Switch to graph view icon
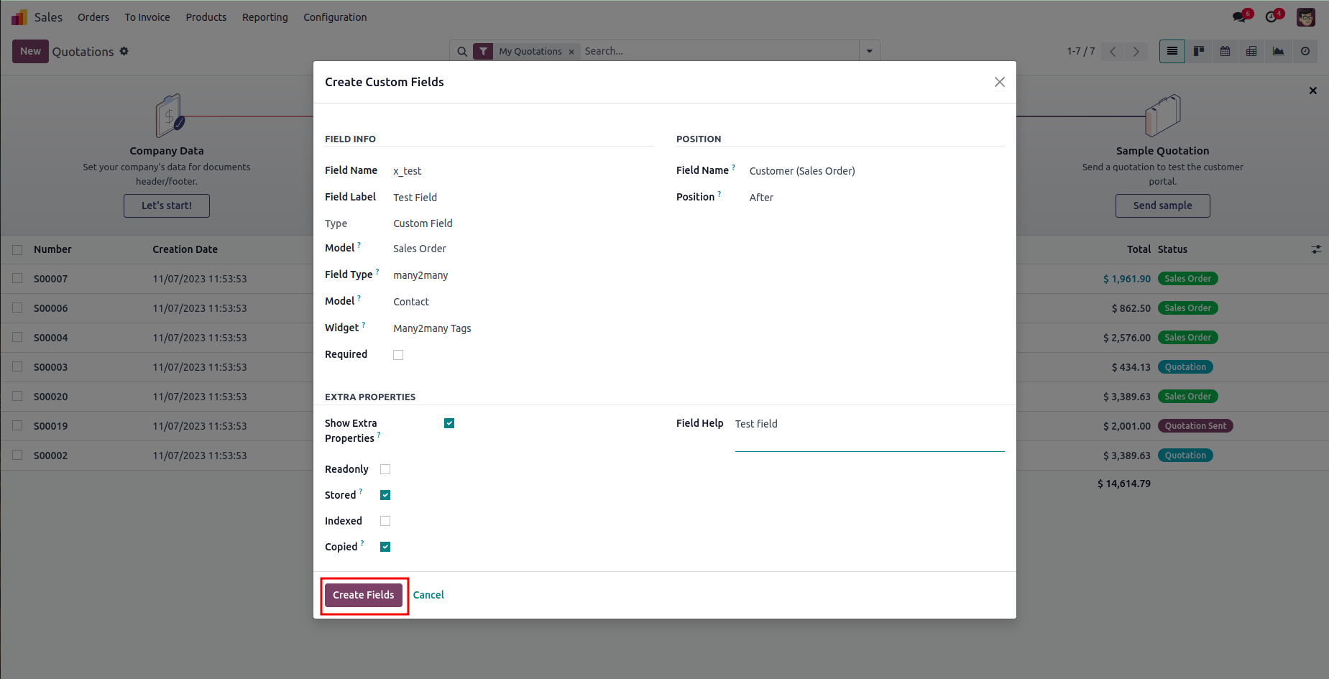The height and width of the screenshot is (679, 1329). [1279, 51]
